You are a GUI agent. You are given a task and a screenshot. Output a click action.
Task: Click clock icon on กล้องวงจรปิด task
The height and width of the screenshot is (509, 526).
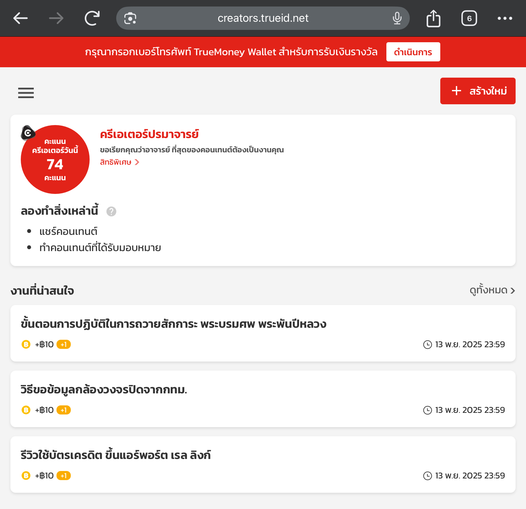[x=428, y=410]
